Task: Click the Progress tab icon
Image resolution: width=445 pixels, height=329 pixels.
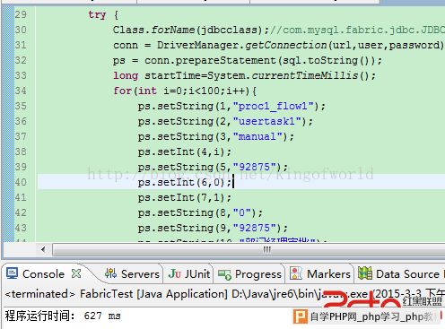Action: [224, 274]
